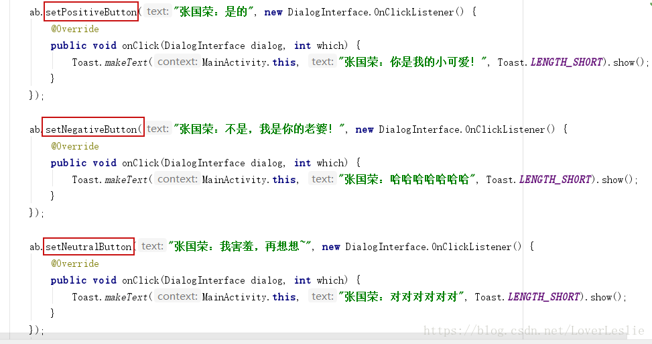This screenshot has width=652, height=344.
Task: Click the 'new' keyword on the setNeutralButton line
Action: point(331,247)
